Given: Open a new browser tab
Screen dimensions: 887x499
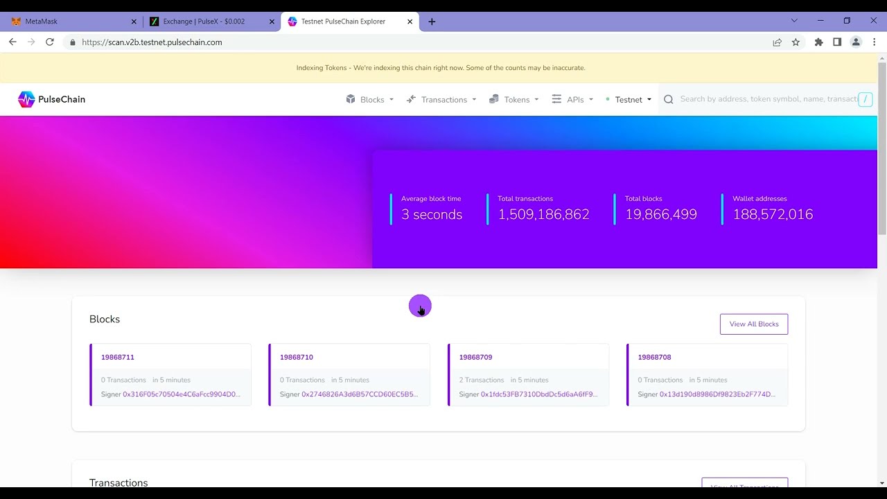Looking at the screenshot, I should tap(432, 21).
